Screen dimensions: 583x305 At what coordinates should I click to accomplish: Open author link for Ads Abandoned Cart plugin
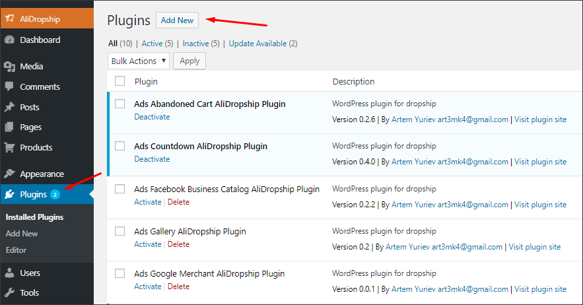450,119
